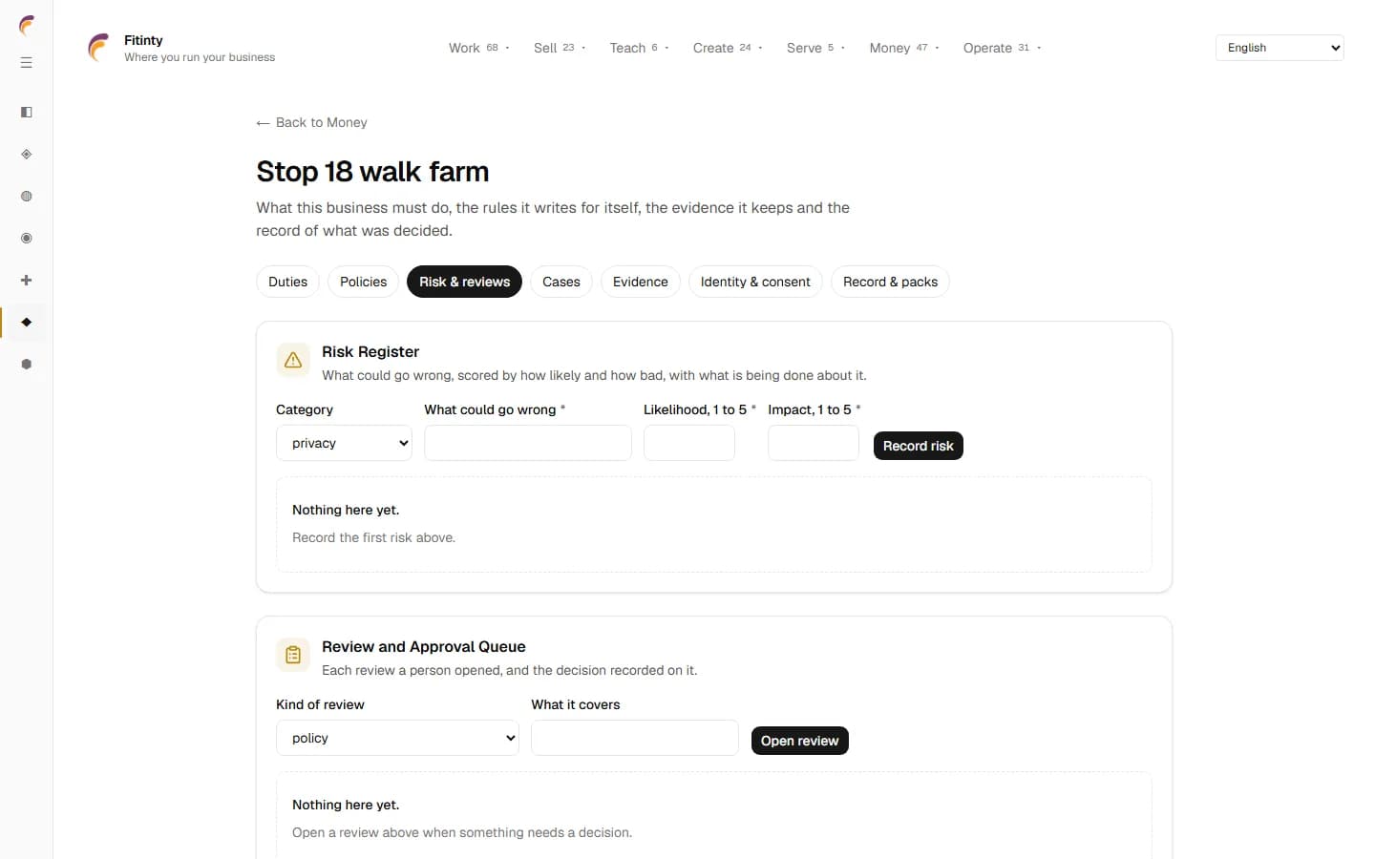Click the small Fitinty logo atop the sidebar
The width and height of the screenshot is (1375, 859).
click(27, 26)
